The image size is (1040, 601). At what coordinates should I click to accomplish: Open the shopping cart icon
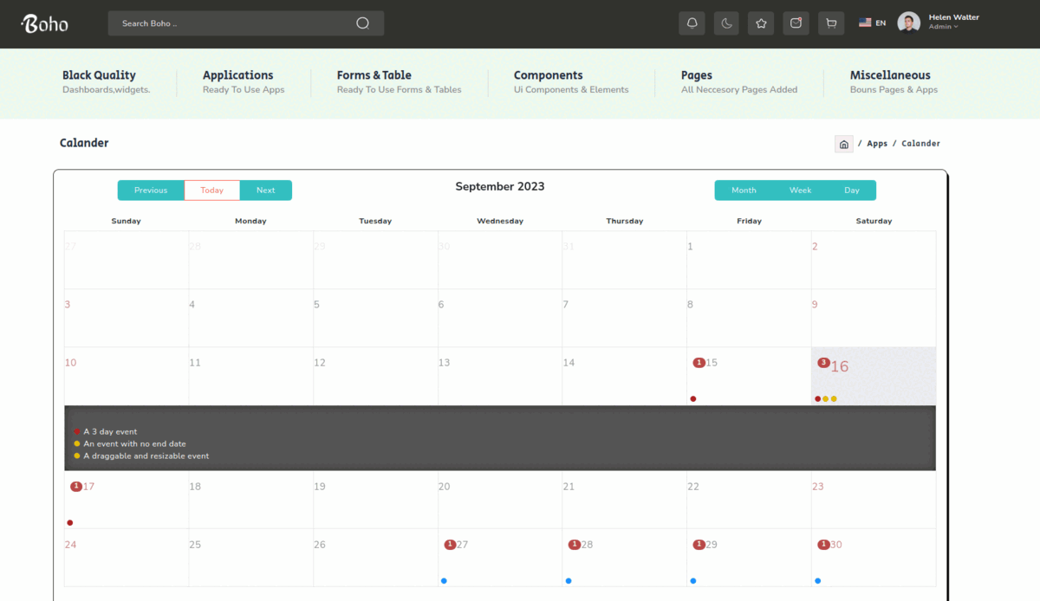coord(830,23)
